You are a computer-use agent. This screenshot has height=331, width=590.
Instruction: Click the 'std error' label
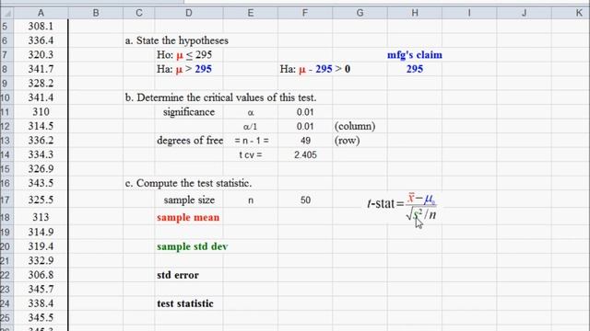178,275
